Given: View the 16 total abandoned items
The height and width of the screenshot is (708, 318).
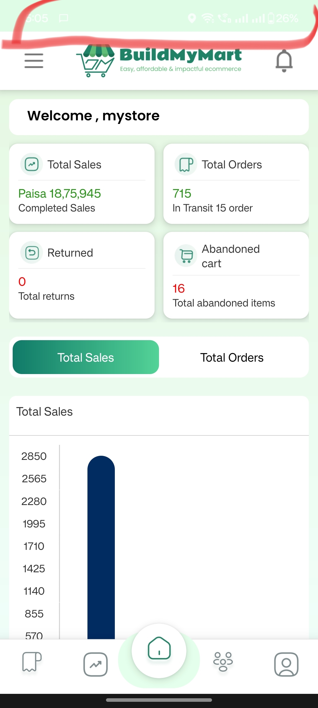Looking at the screenshot, I should click(x=224, y=296).
